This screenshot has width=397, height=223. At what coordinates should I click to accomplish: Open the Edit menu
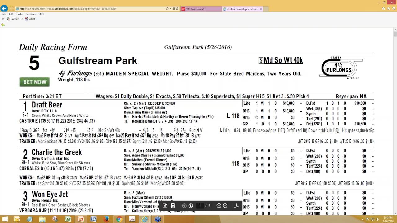point(11,14)
